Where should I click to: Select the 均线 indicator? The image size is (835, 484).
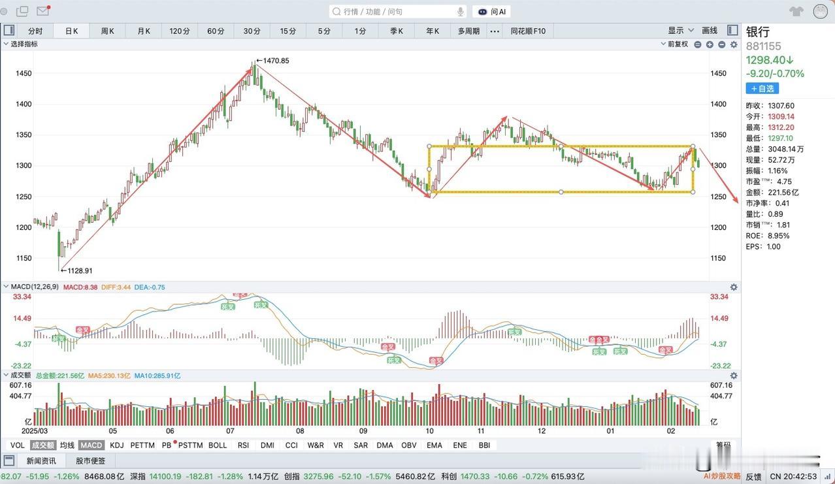[67, 445]
